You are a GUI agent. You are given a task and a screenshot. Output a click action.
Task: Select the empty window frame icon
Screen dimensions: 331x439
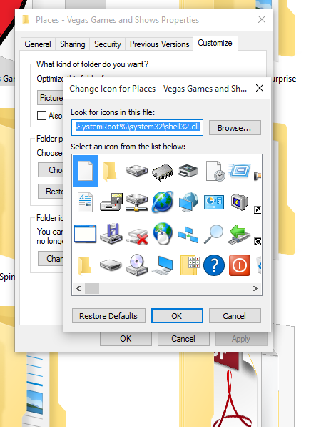(85, 234)
